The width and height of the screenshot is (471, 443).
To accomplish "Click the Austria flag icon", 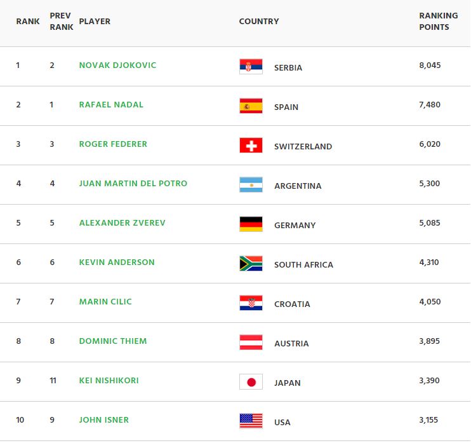I will coord(251,342).
